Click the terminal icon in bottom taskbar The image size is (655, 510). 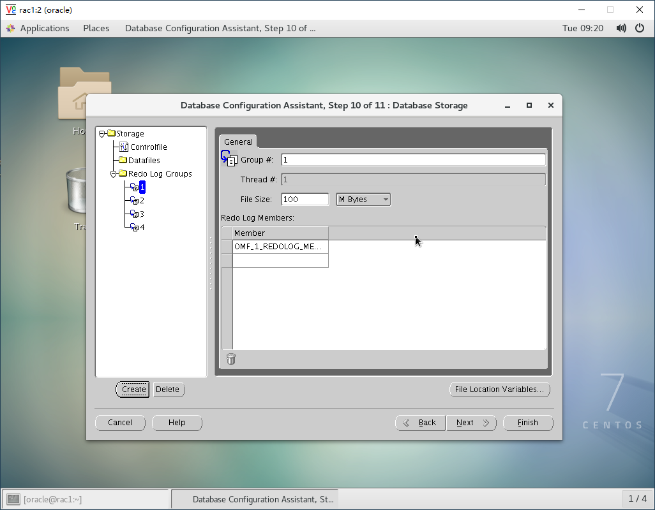(13, 499)
